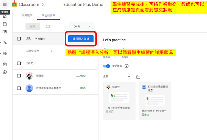
Task: Click the 賴建宏 name in student list
Action: [x=40, y=76]
